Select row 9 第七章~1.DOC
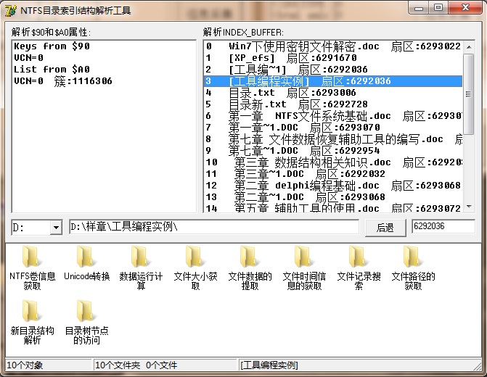487x377 pixels. [333, 151]
